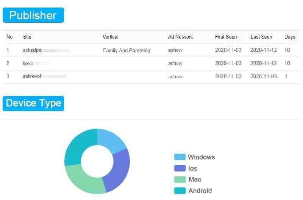Click the Publisher section label
This screenshot has width=303, height=200.
click(x=33, y=15)
